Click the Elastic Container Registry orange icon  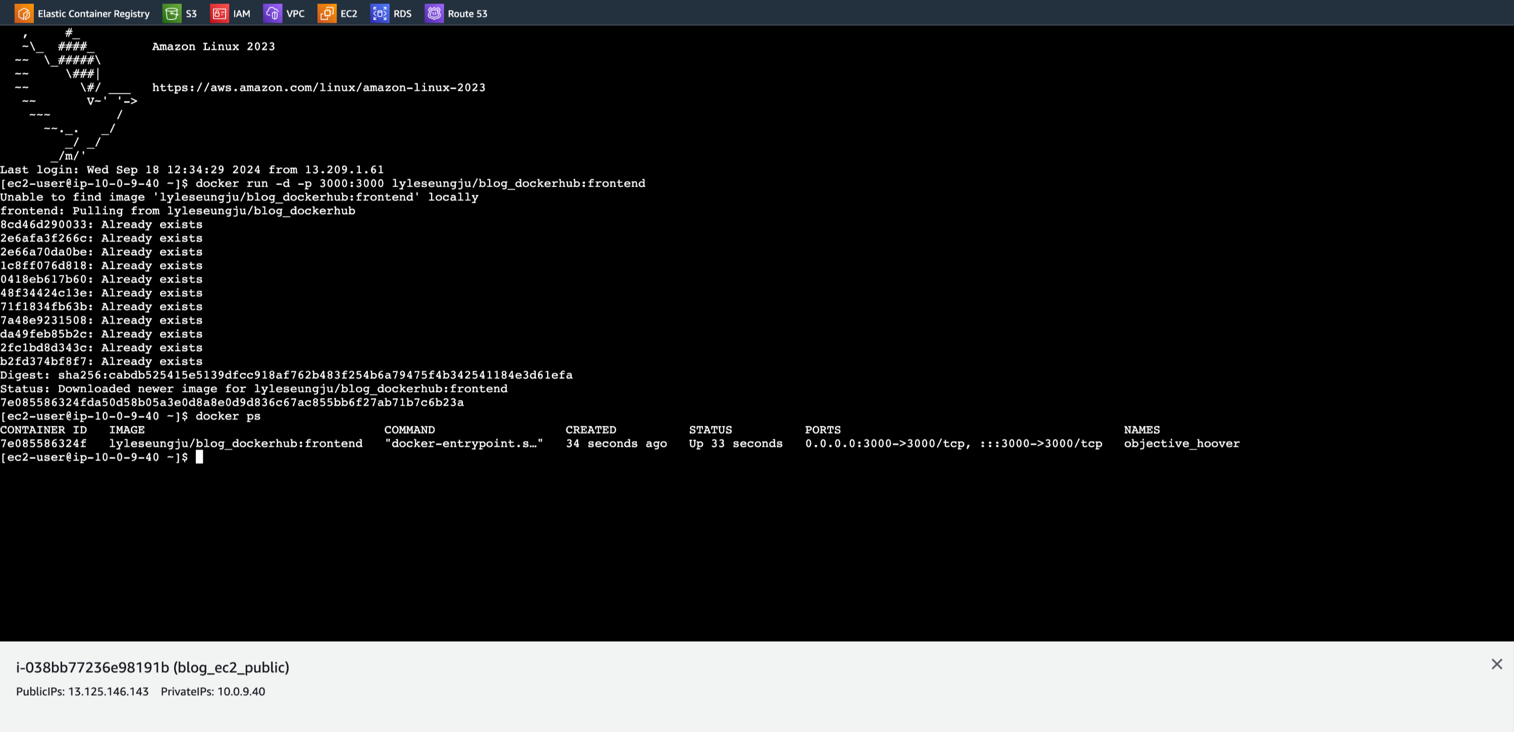pos(24,14)
